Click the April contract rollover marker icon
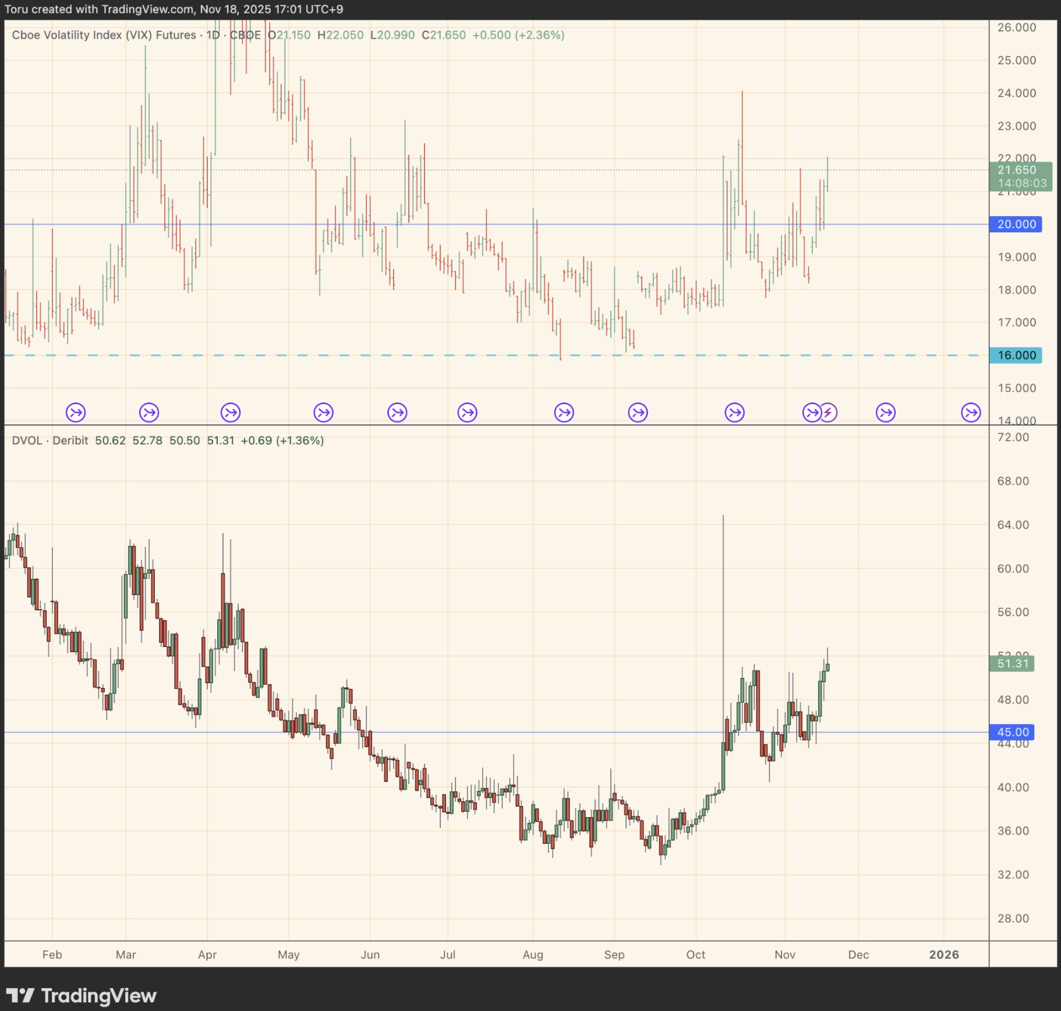Viewport: 1061px width, 1011px height. 231,413
